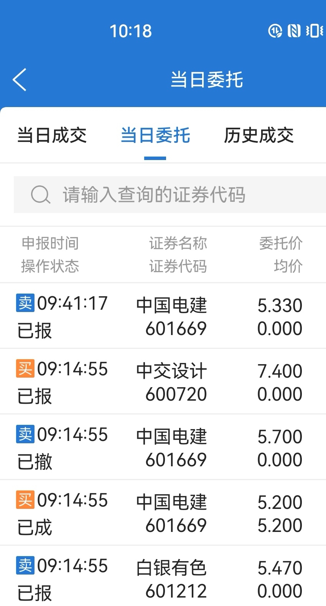Open the 中国电建 sell order at 5.330
The width and height of the screenshot is (326, 606).
coord(163,316)
